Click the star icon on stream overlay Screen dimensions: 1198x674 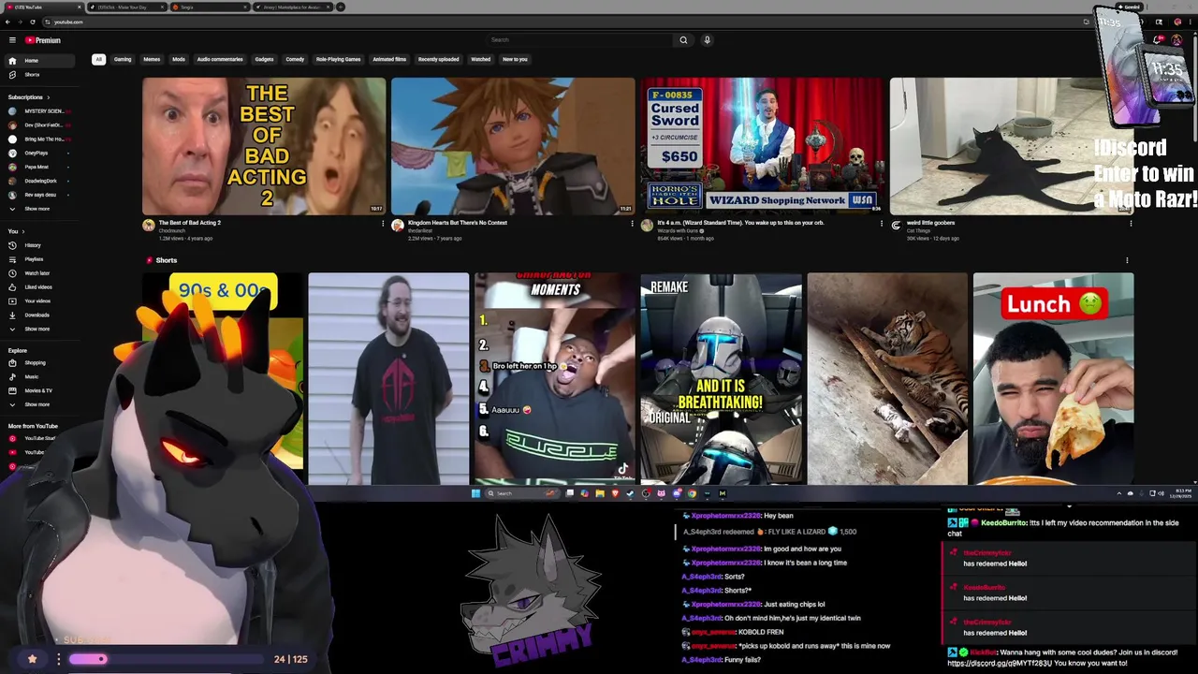point(32,659)
